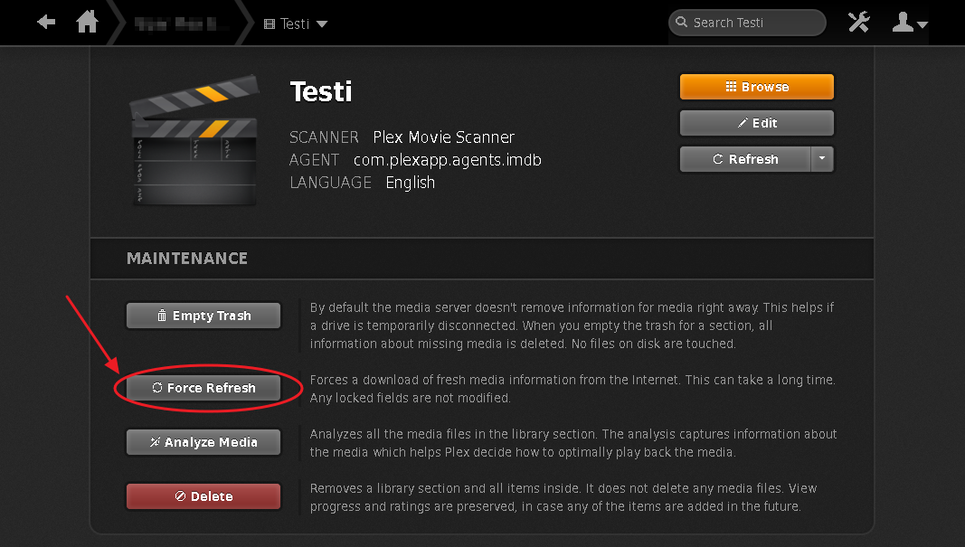Click the user profile icon
Viewport: 965px width, 547px height.
[904, 22]
